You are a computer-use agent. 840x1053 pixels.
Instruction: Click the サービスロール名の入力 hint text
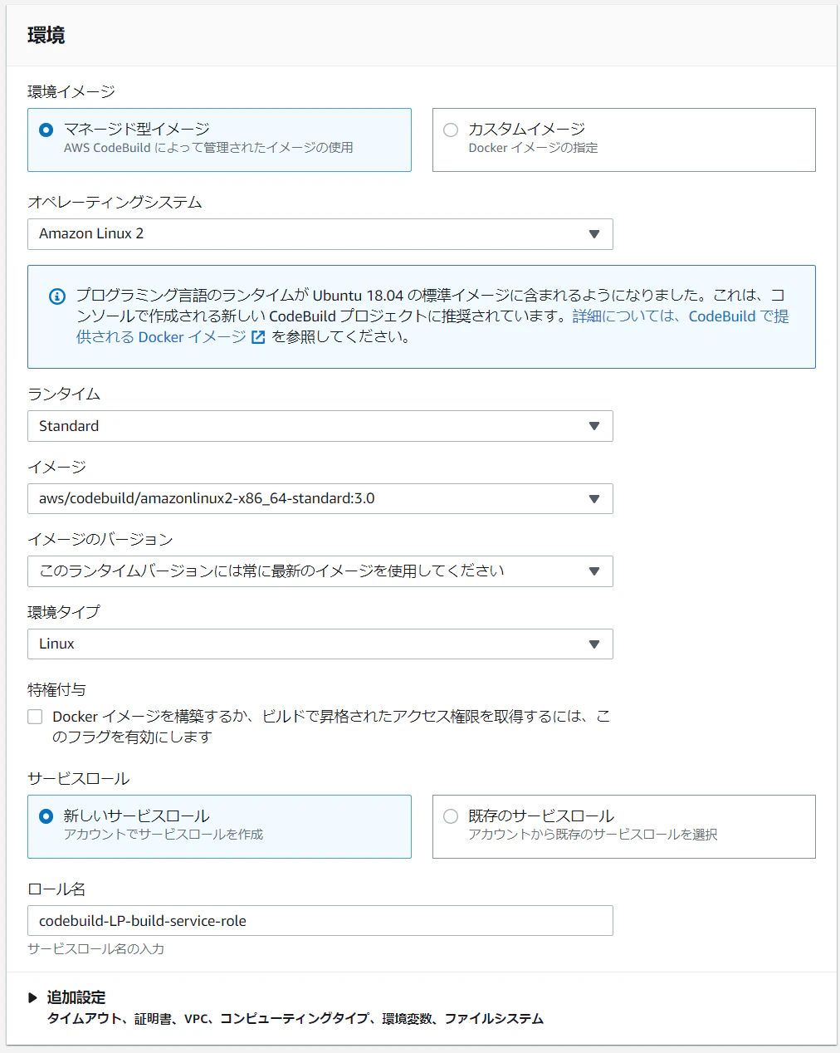click(x=96, y=948)
